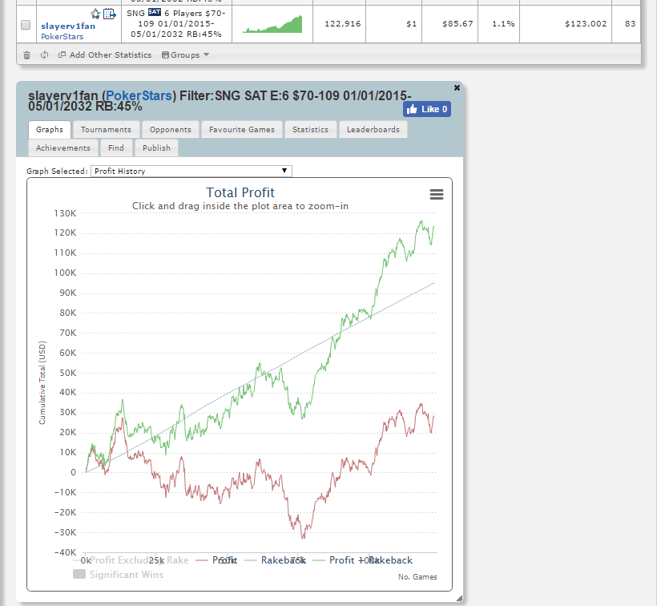This screenshot has width=657, height=606.
Task: Toggle the Profit Excluding Rake legend series
Action: point(131,560)
